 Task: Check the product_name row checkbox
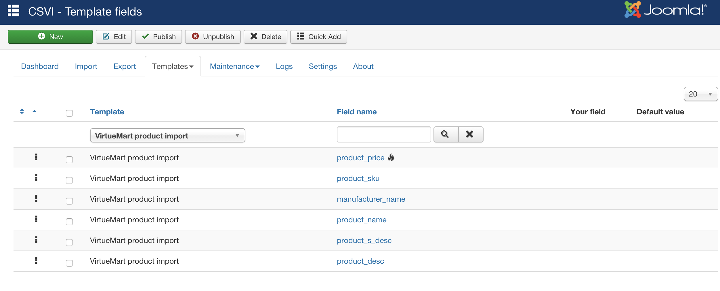(x=69, y=221)
